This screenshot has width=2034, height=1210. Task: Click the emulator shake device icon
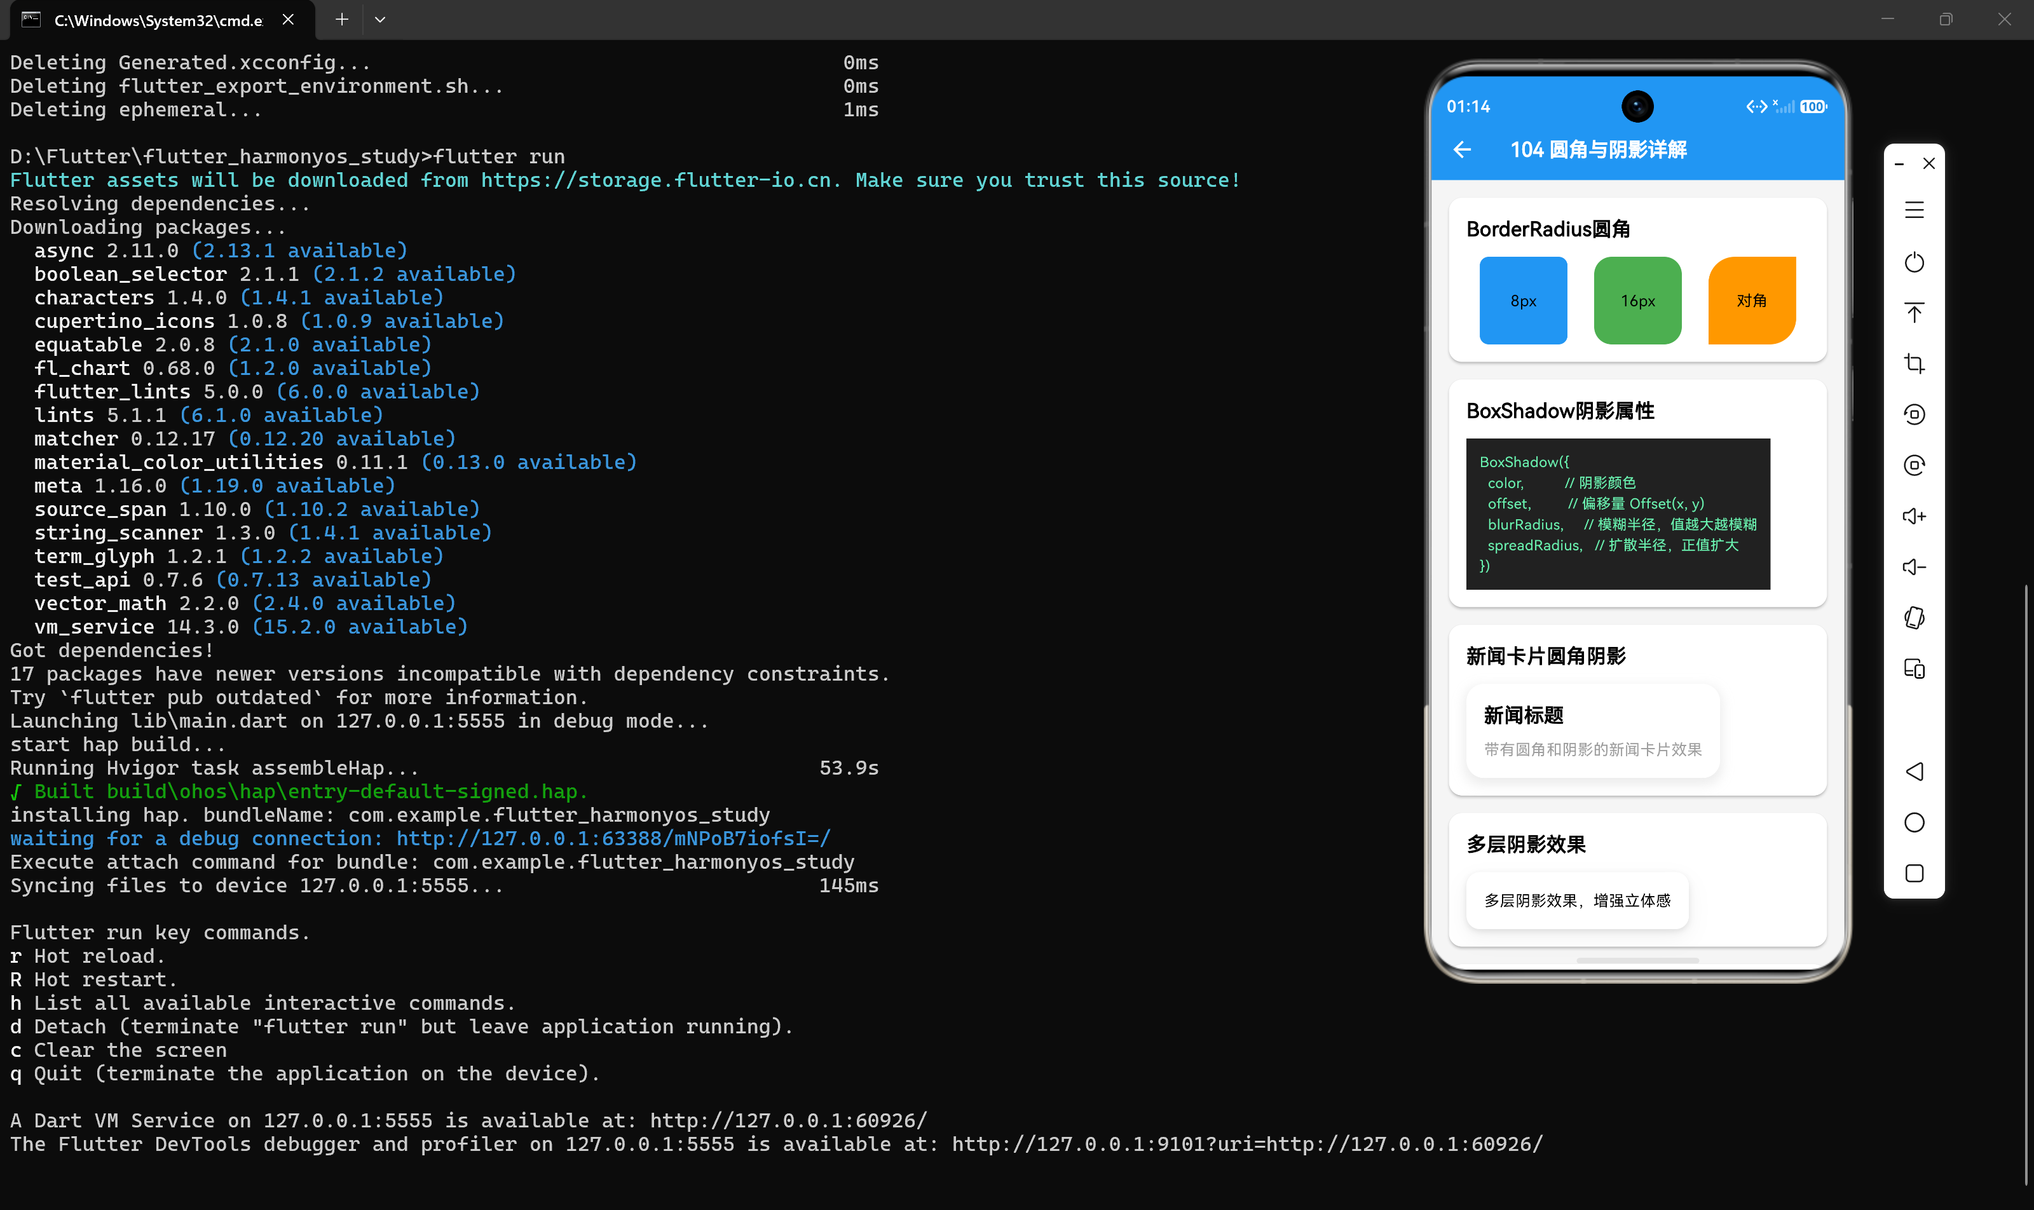click(x=1914, y=618)
